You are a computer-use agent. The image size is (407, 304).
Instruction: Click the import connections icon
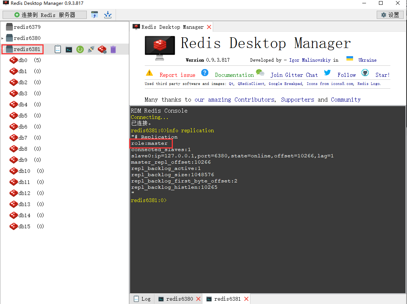click(95, 15)
